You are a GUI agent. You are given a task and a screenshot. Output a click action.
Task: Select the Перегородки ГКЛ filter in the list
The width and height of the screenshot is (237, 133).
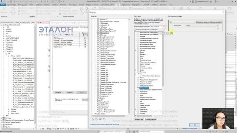(x=102, y=104)
